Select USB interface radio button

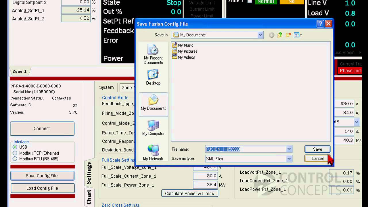(15, 147)
